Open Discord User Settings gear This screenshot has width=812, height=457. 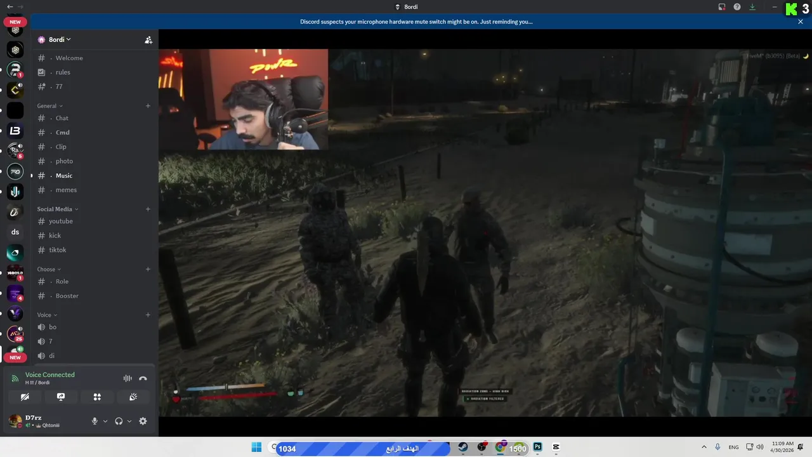143,421
